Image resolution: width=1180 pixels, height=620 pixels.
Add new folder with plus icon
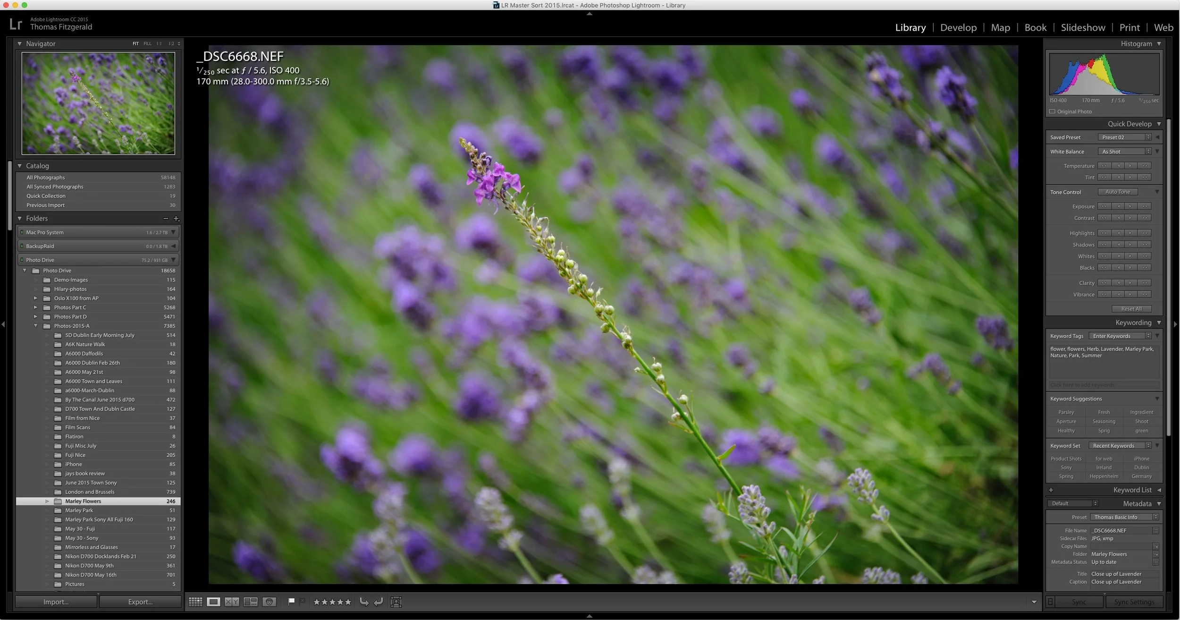tap(176, 219)
